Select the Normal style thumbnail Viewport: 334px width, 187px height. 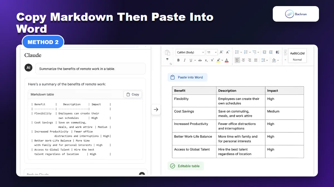pos(297,55)
